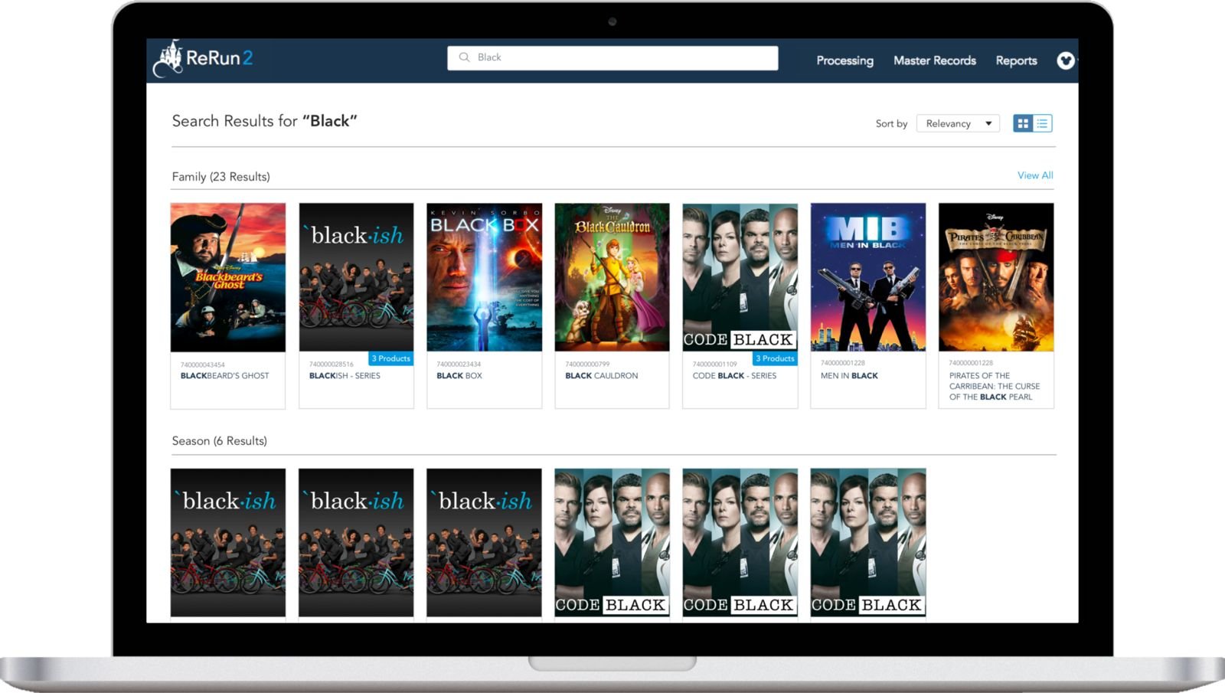
Task: Open the Sort by Relevancy dropdown
Action: click(x=958, y=123)
